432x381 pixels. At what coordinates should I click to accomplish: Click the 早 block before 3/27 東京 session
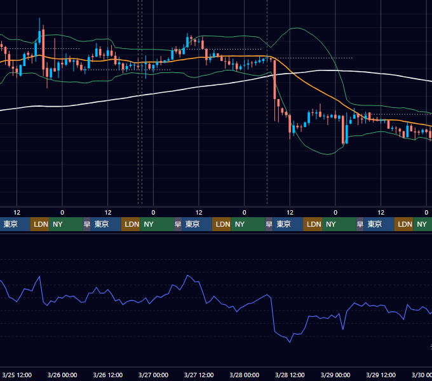pos(178,224)
